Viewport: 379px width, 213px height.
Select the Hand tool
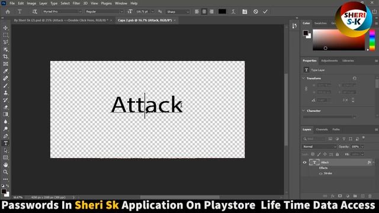pos(5,165)
